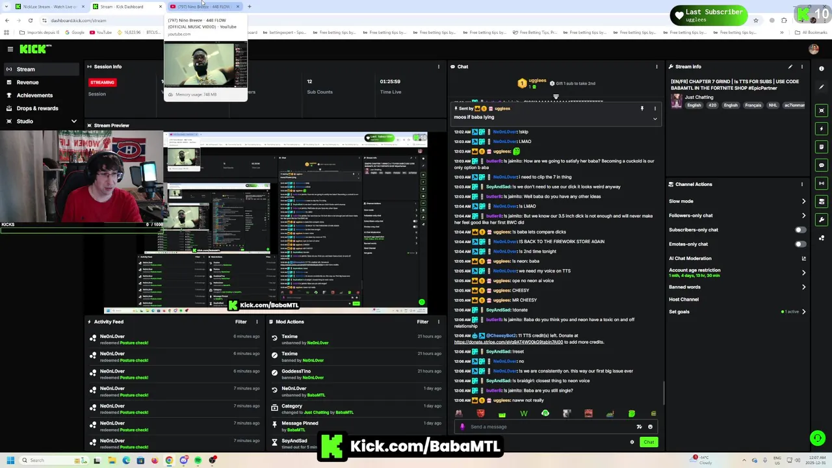Click the purple microphone icon in chat input
This screenshot has width=832, height=468.
pos(462,427)
